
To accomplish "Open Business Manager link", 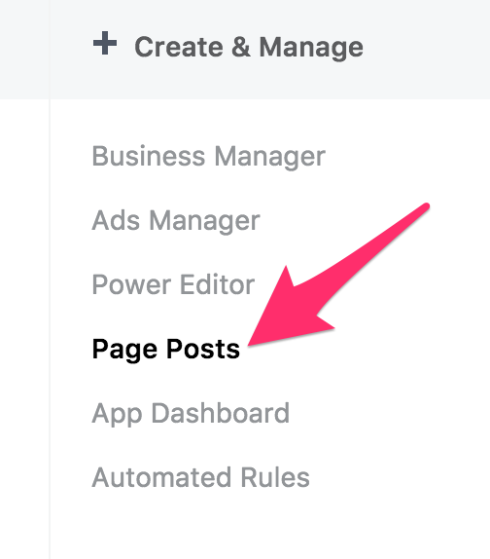I will 208,157.
